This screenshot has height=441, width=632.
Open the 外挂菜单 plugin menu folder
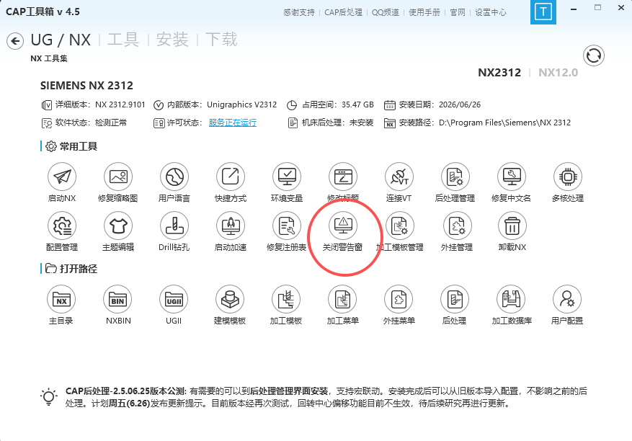399,299
